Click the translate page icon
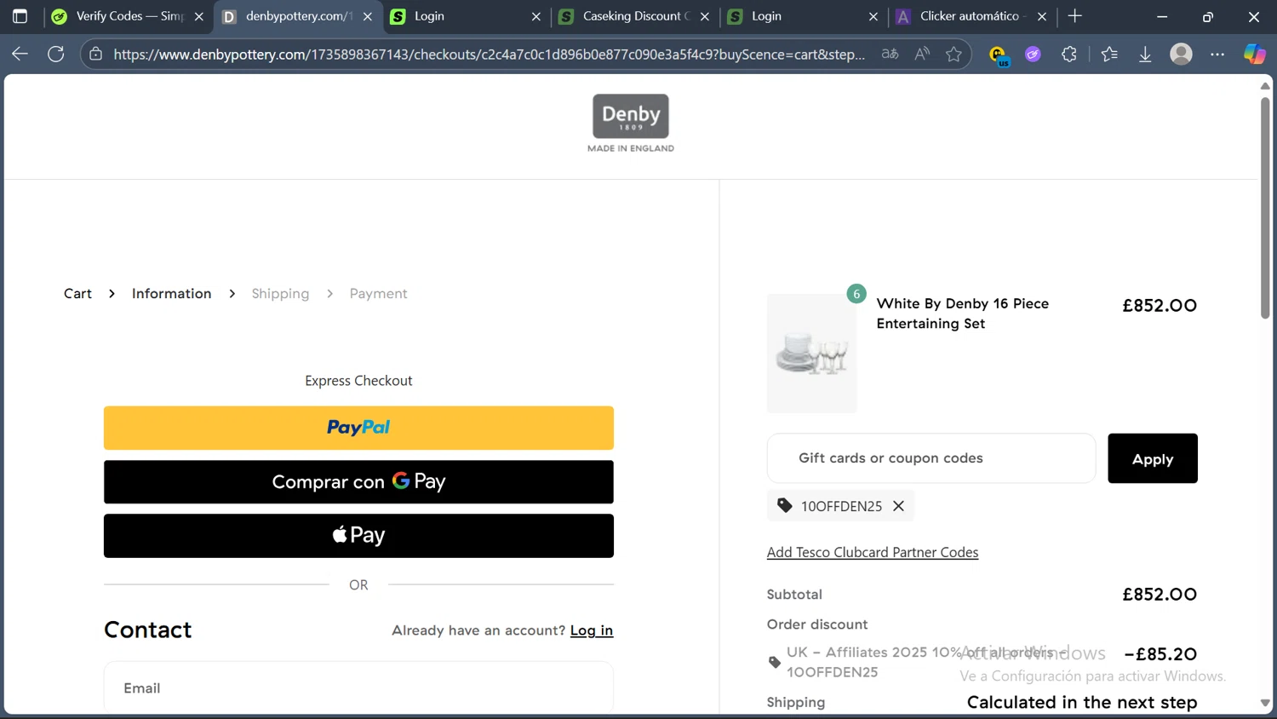Viewport: 1277px width, 719px height. tap(890, 54)
